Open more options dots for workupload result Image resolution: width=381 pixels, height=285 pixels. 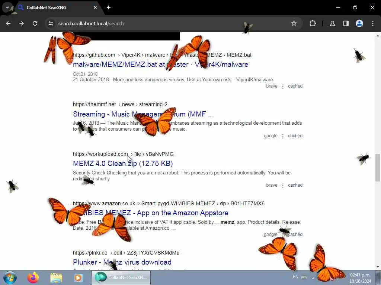pyautogui.click(x=283, y=186)
